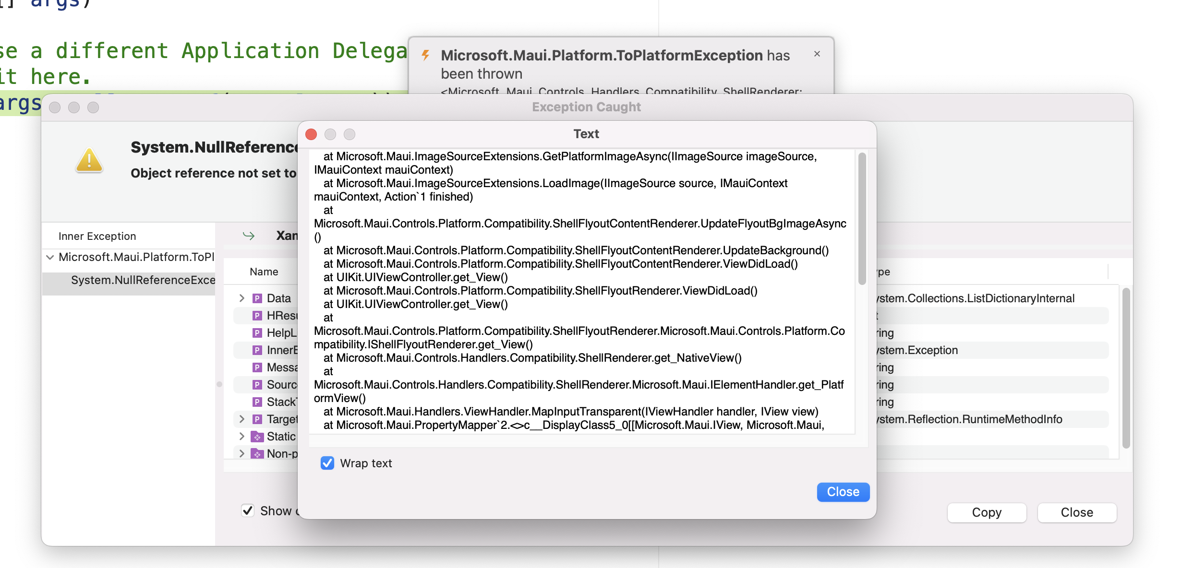Click the Name column header

pyautogui.click(x=264, y=272)
